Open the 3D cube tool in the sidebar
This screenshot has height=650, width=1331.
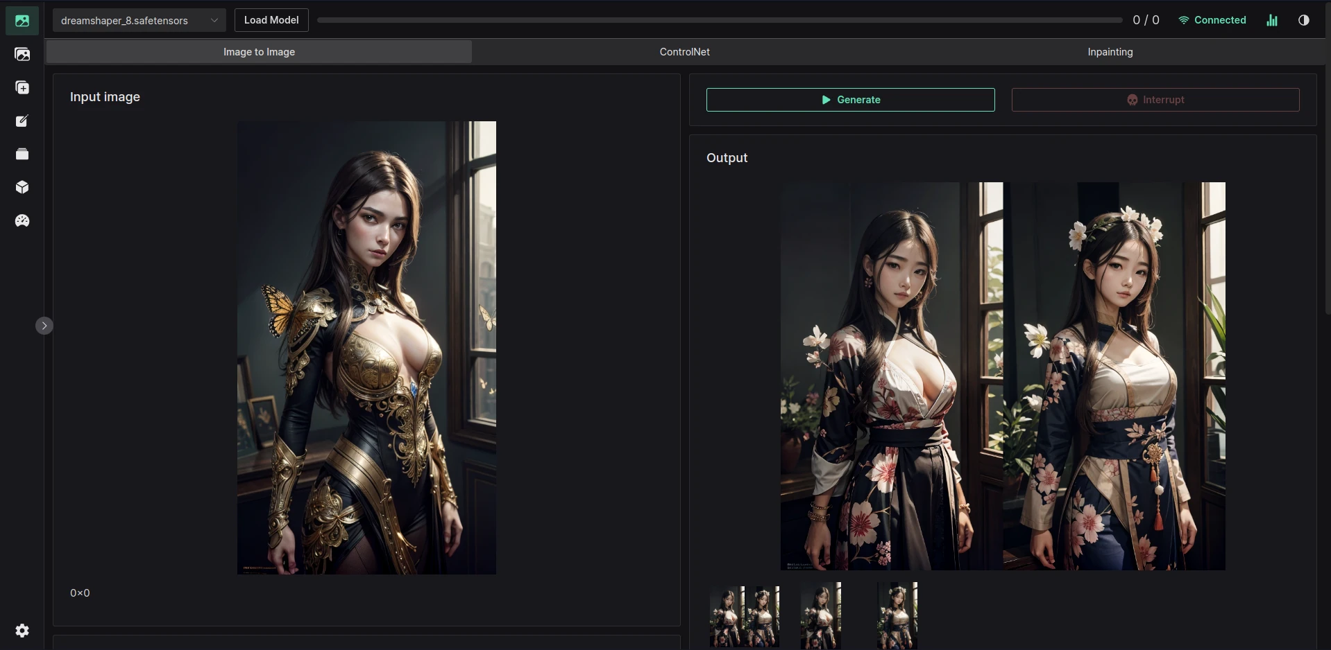coord(23,187)
